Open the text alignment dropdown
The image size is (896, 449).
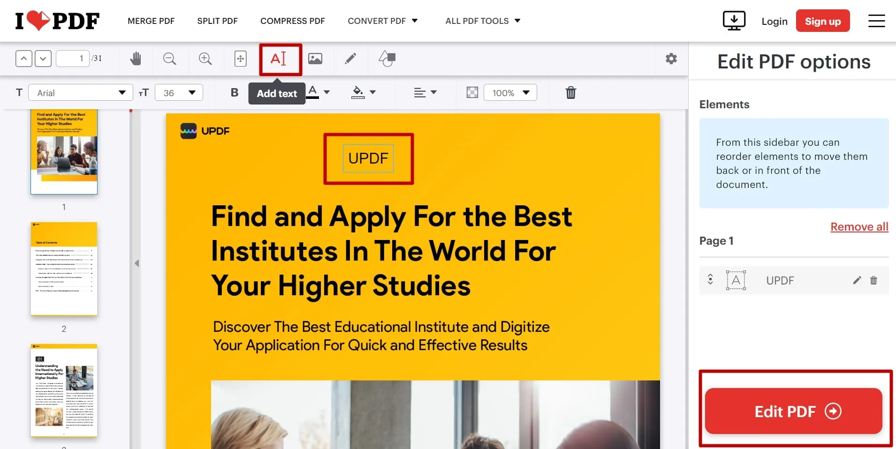[425, 92]
